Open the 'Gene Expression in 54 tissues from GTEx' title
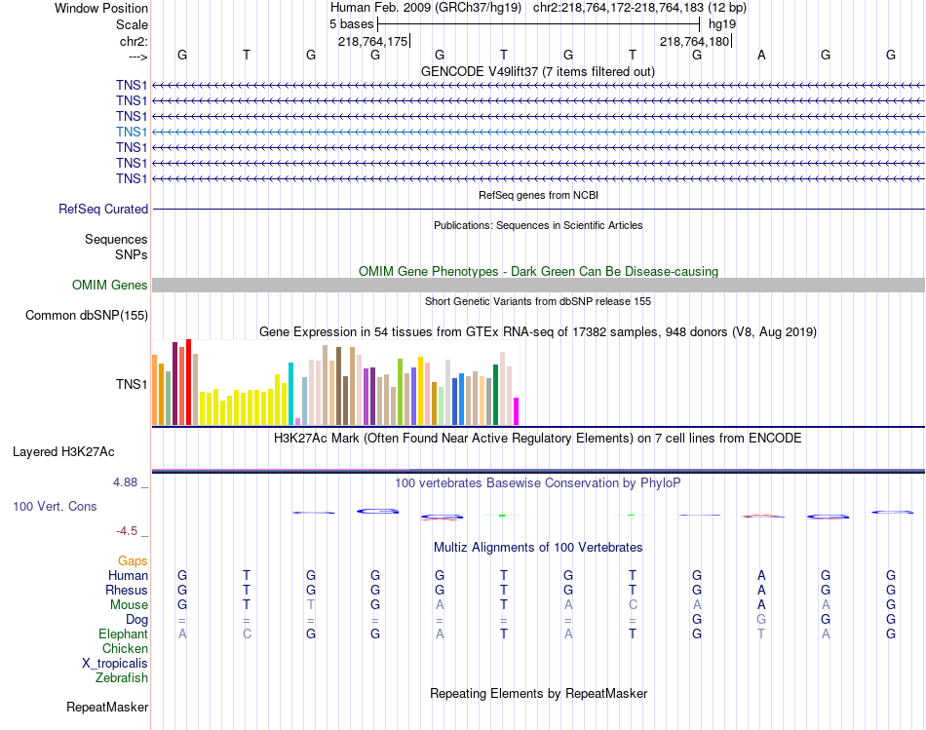Screen dimensions: 926x730 538,332
